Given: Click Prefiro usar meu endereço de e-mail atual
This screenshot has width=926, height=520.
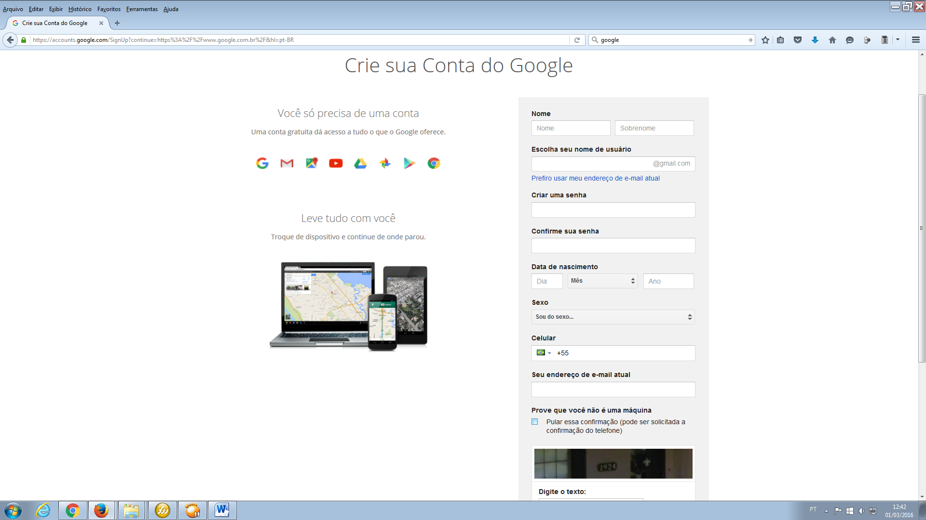Looking at the screenshot, I should click(x=595, y=178).
